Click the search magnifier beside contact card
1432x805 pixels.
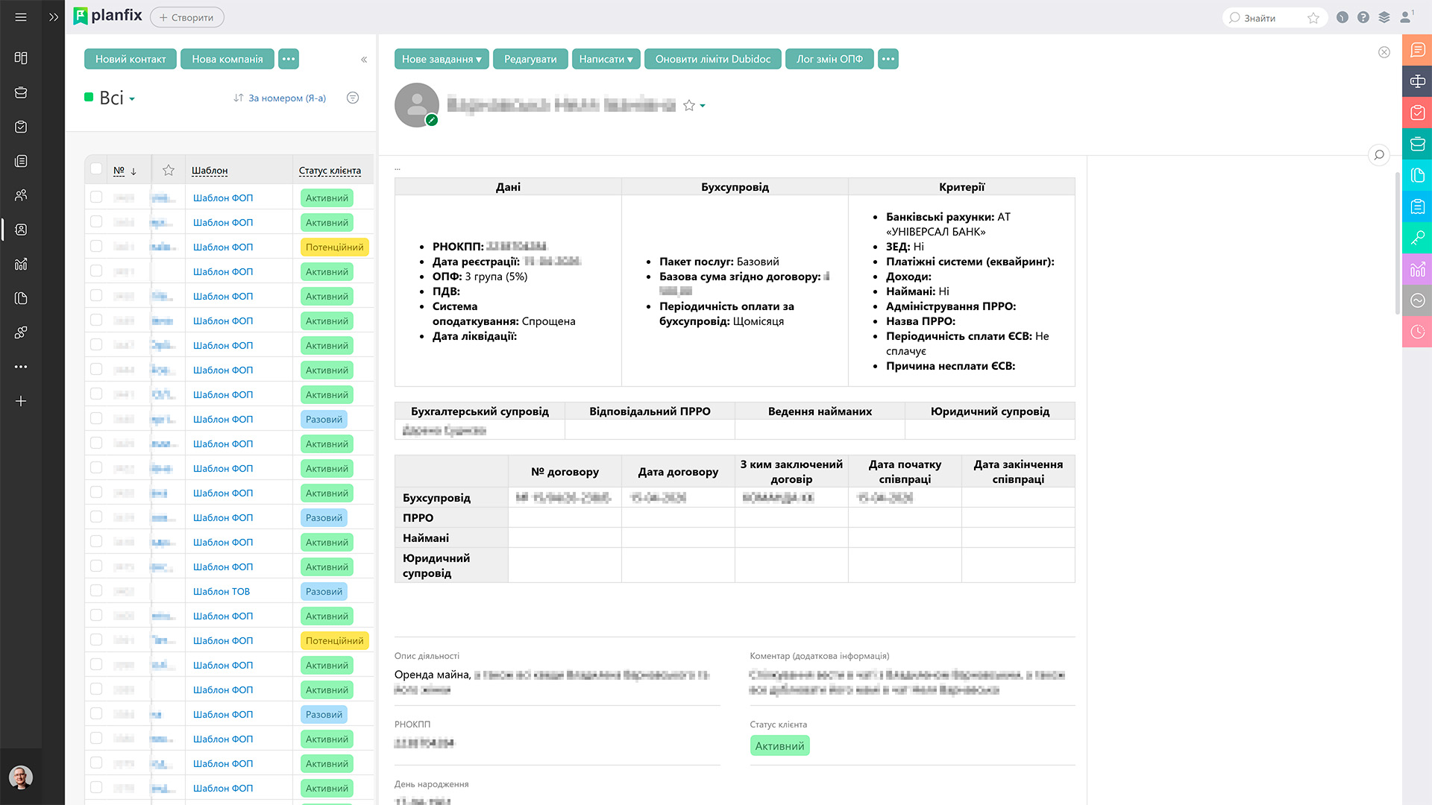1379,155
